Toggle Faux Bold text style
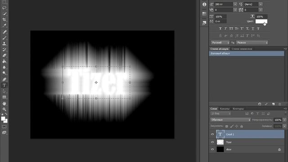This screenshot has width=288, height=162. pos(220,28)
